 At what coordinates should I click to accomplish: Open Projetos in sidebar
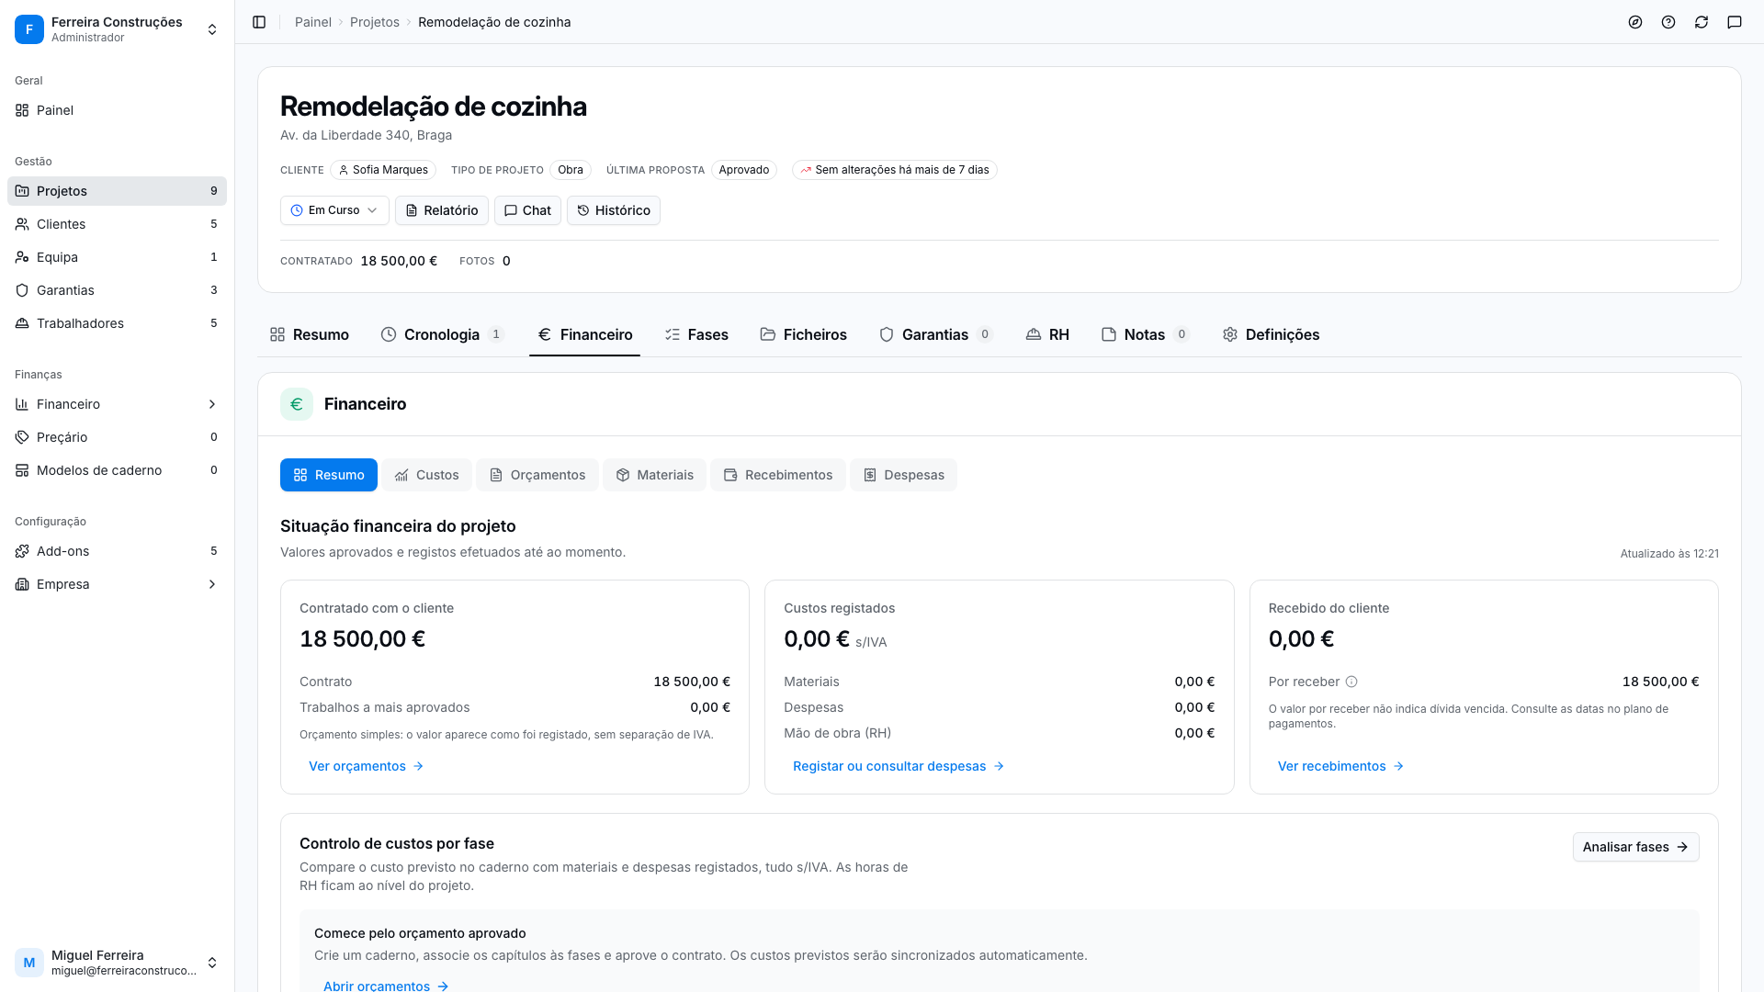[x=117, y=191]
